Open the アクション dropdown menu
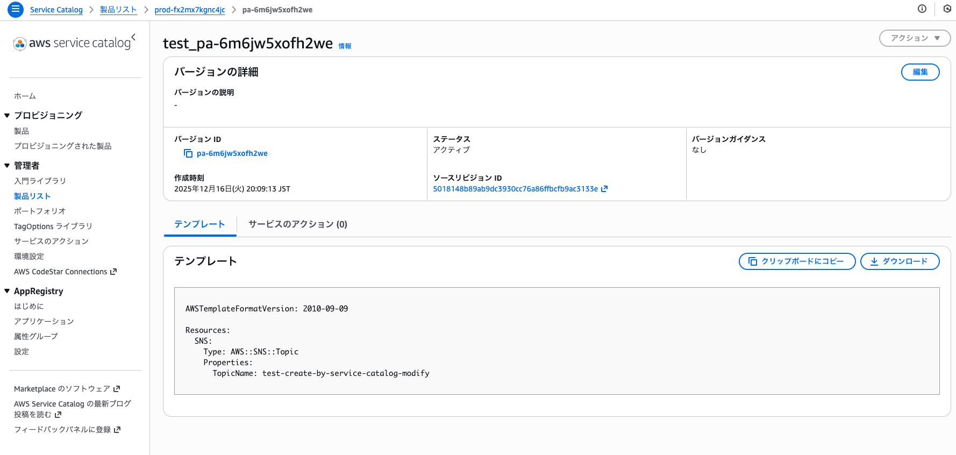The image size is (956, 455). tap(915, 38)
